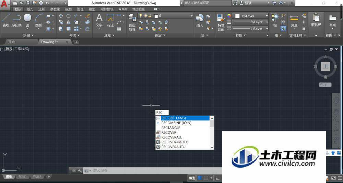Click the Copy tool icon in 修改 panel
Screen dimensions: 343x183
[61, 22]
